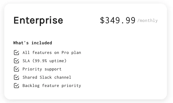Select the Enterprise plan title
This screenshot has height=103, width=173.
coord(38,21)
